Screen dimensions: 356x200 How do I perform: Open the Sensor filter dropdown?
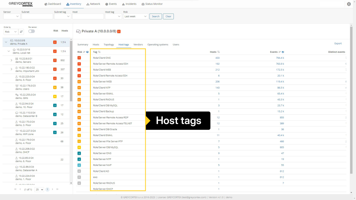pos(12,16)
